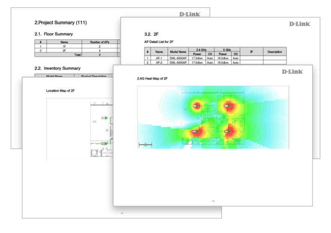Click the "5 GHz" column header
The image size is (331, 233).
pyautogui.click(x=227, y=49)
